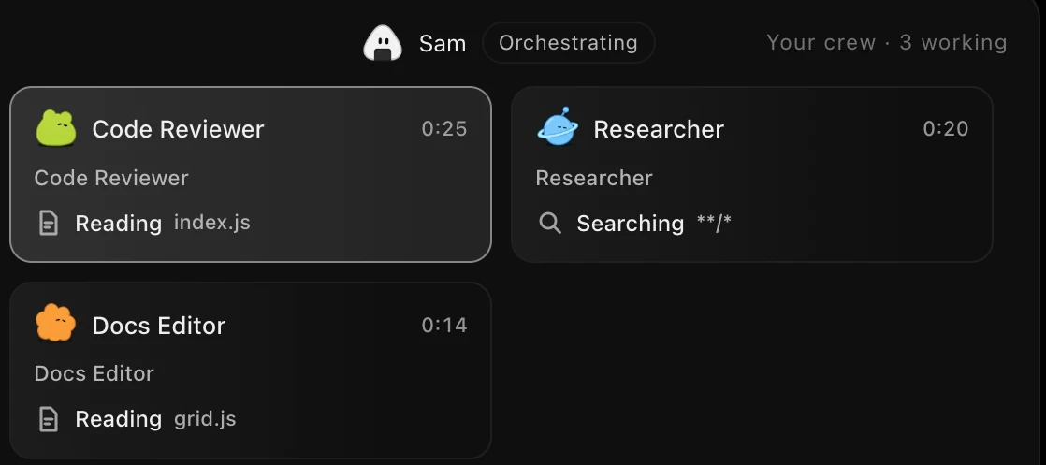Click the Sam name label
This screenshot has height=465, width=1046.
tap(443, 43)
